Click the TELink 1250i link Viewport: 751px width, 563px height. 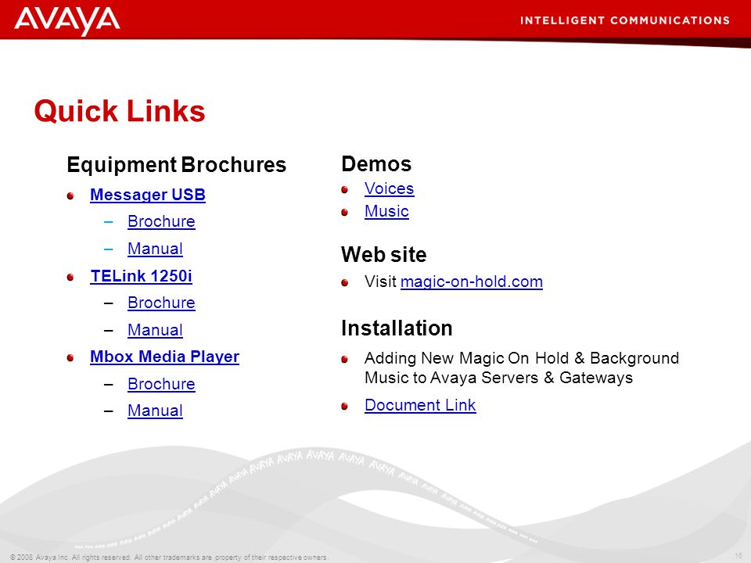(x=142, y=276)
